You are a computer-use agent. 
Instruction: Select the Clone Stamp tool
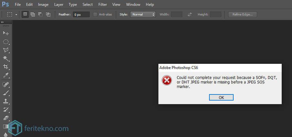pos(6,101)
